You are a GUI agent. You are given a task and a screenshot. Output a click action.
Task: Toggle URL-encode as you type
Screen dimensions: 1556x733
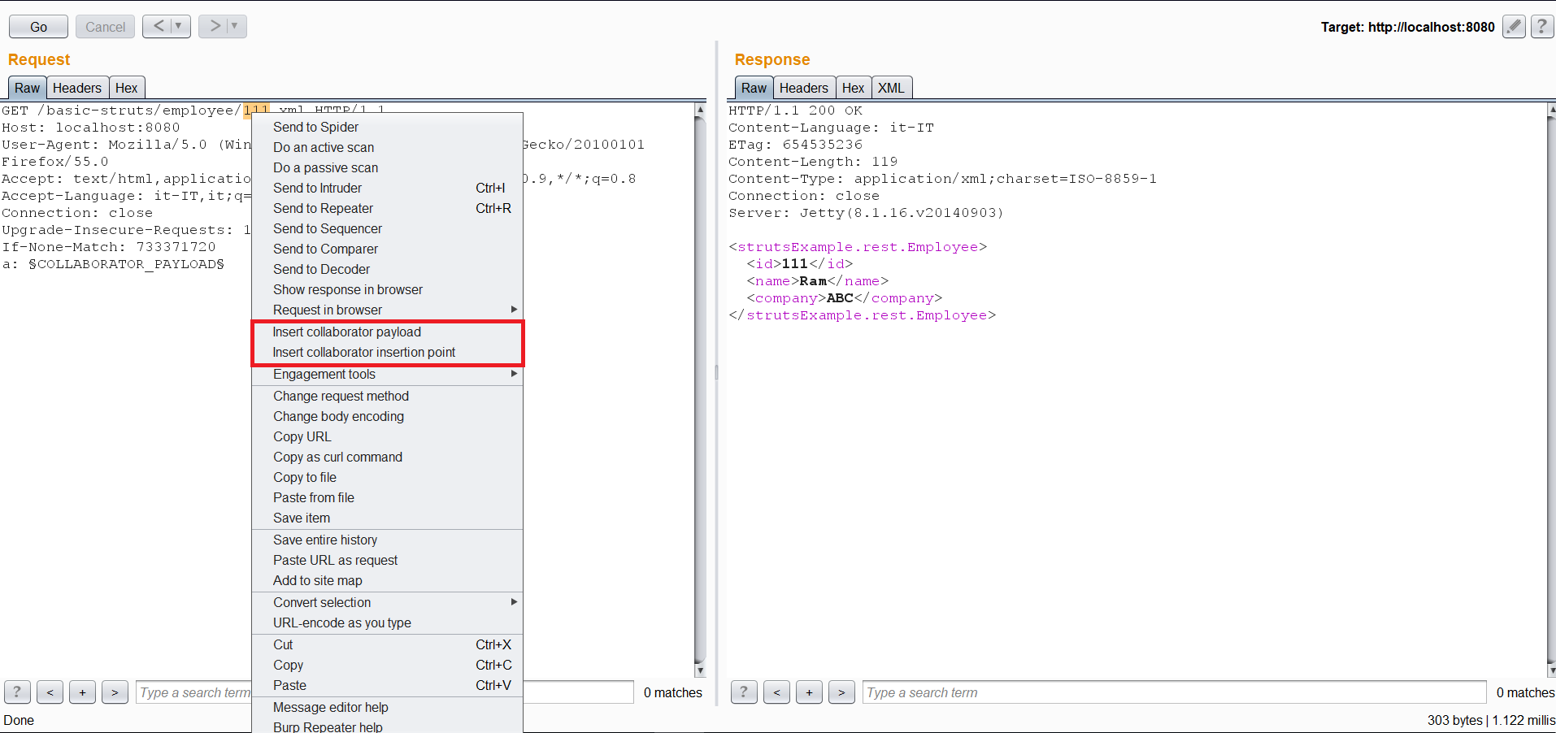(387, 622)
